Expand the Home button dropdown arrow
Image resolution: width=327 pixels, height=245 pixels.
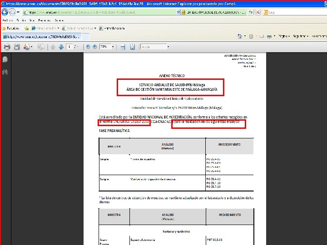pyautogui.click(x=245, y=36)
